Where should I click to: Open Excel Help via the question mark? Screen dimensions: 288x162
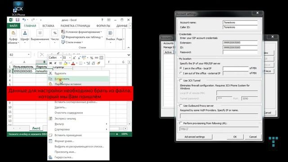[102, 20]
